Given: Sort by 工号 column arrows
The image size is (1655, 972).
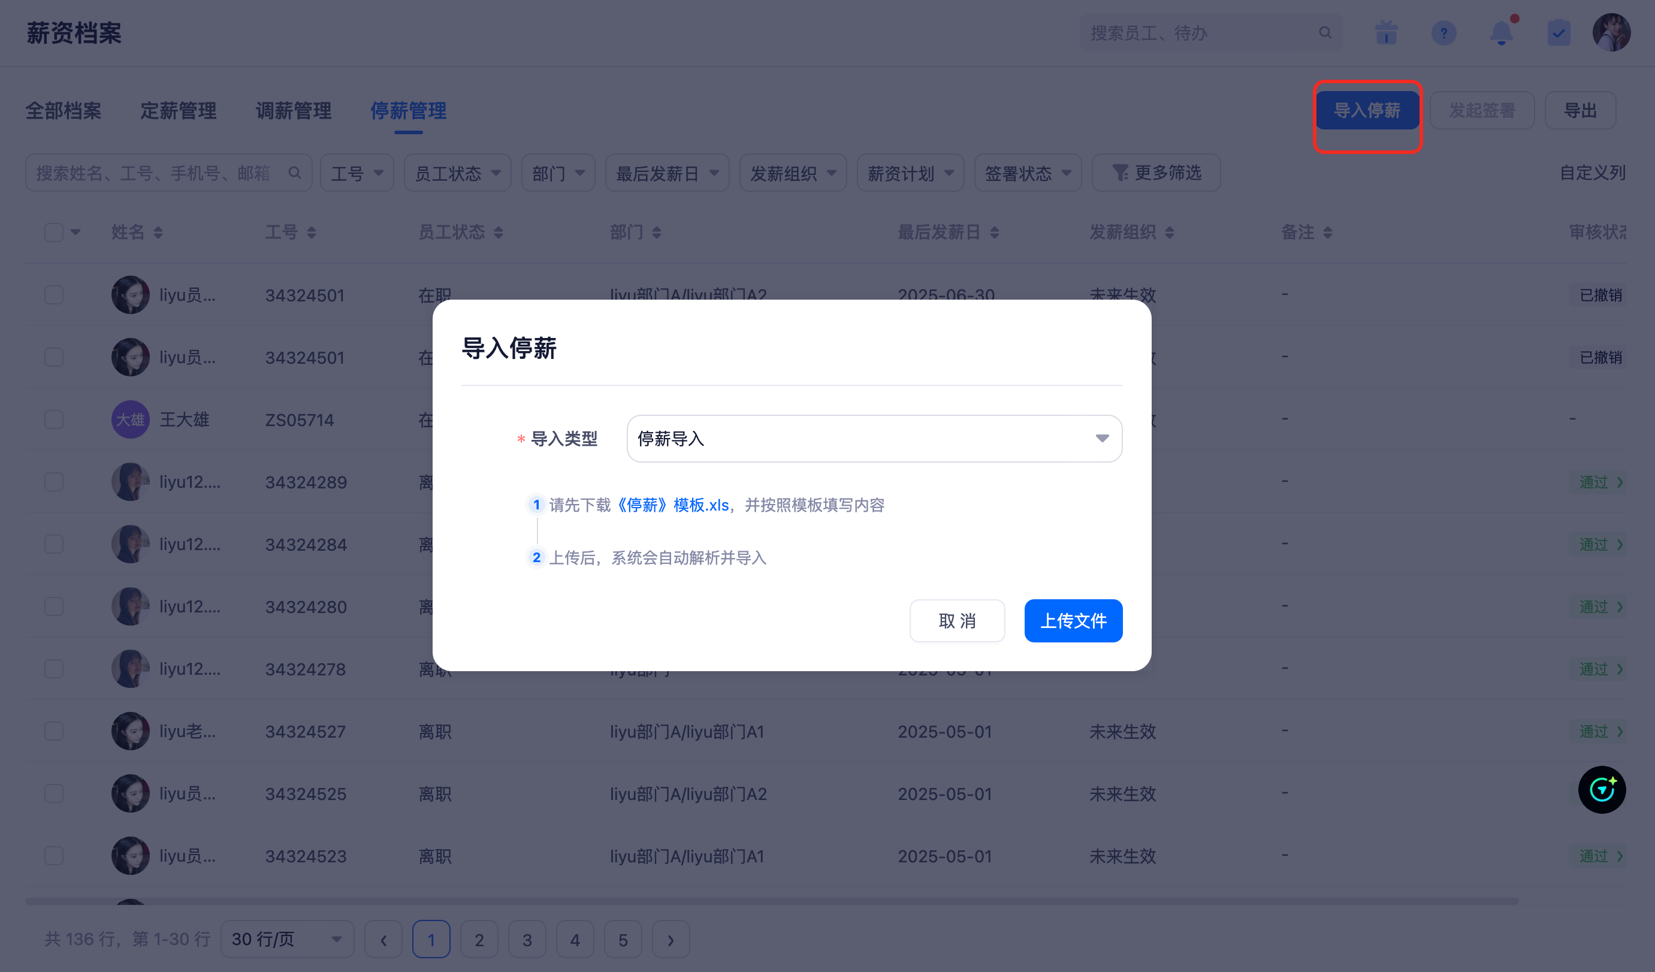Looking at the screenshot, I should coord(312,233).
